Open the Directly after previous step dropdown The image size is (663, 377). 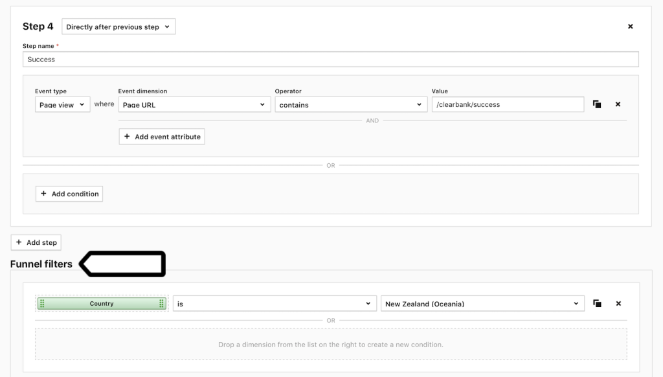(x=118, y=27)
